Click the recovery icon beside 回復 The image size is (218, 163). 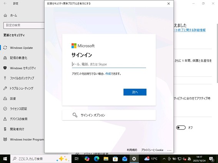click(x=5, y=99)
